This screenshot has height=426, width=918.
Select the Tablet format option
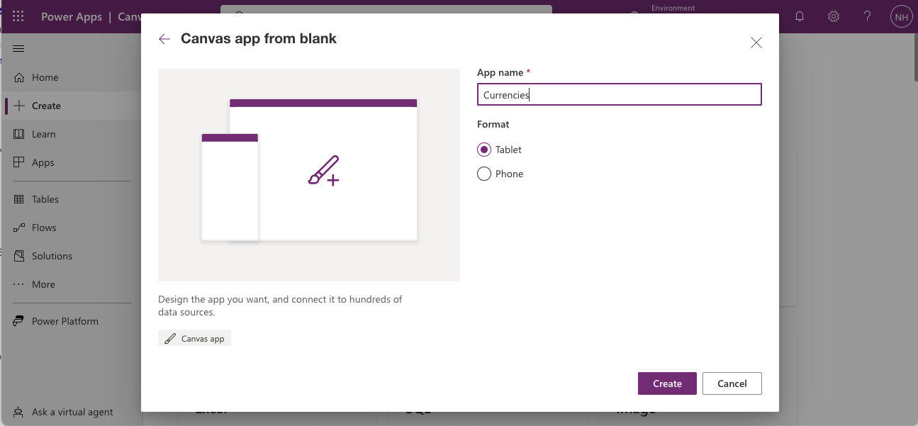[x=484, y=150]
